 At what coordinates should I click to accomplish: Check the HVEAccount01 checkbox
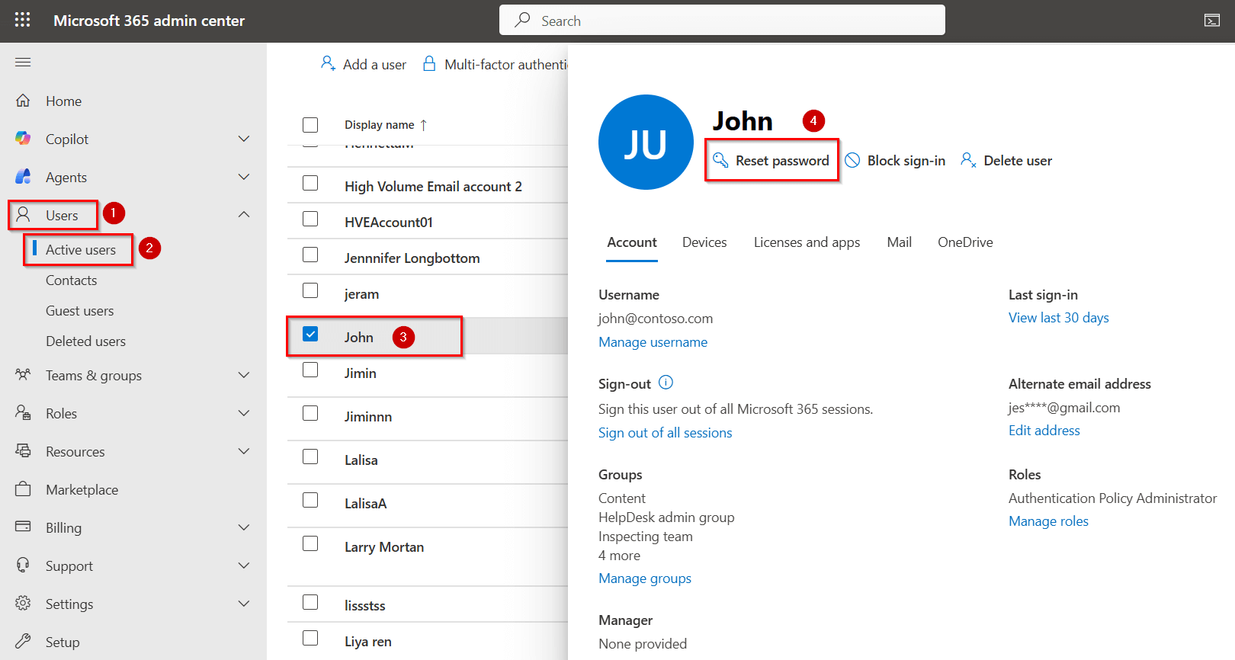310,219
